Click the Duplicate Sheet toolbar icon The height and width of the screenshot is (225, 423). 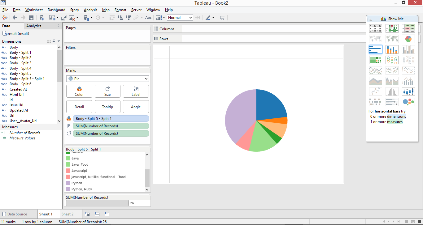click(64, 18)
